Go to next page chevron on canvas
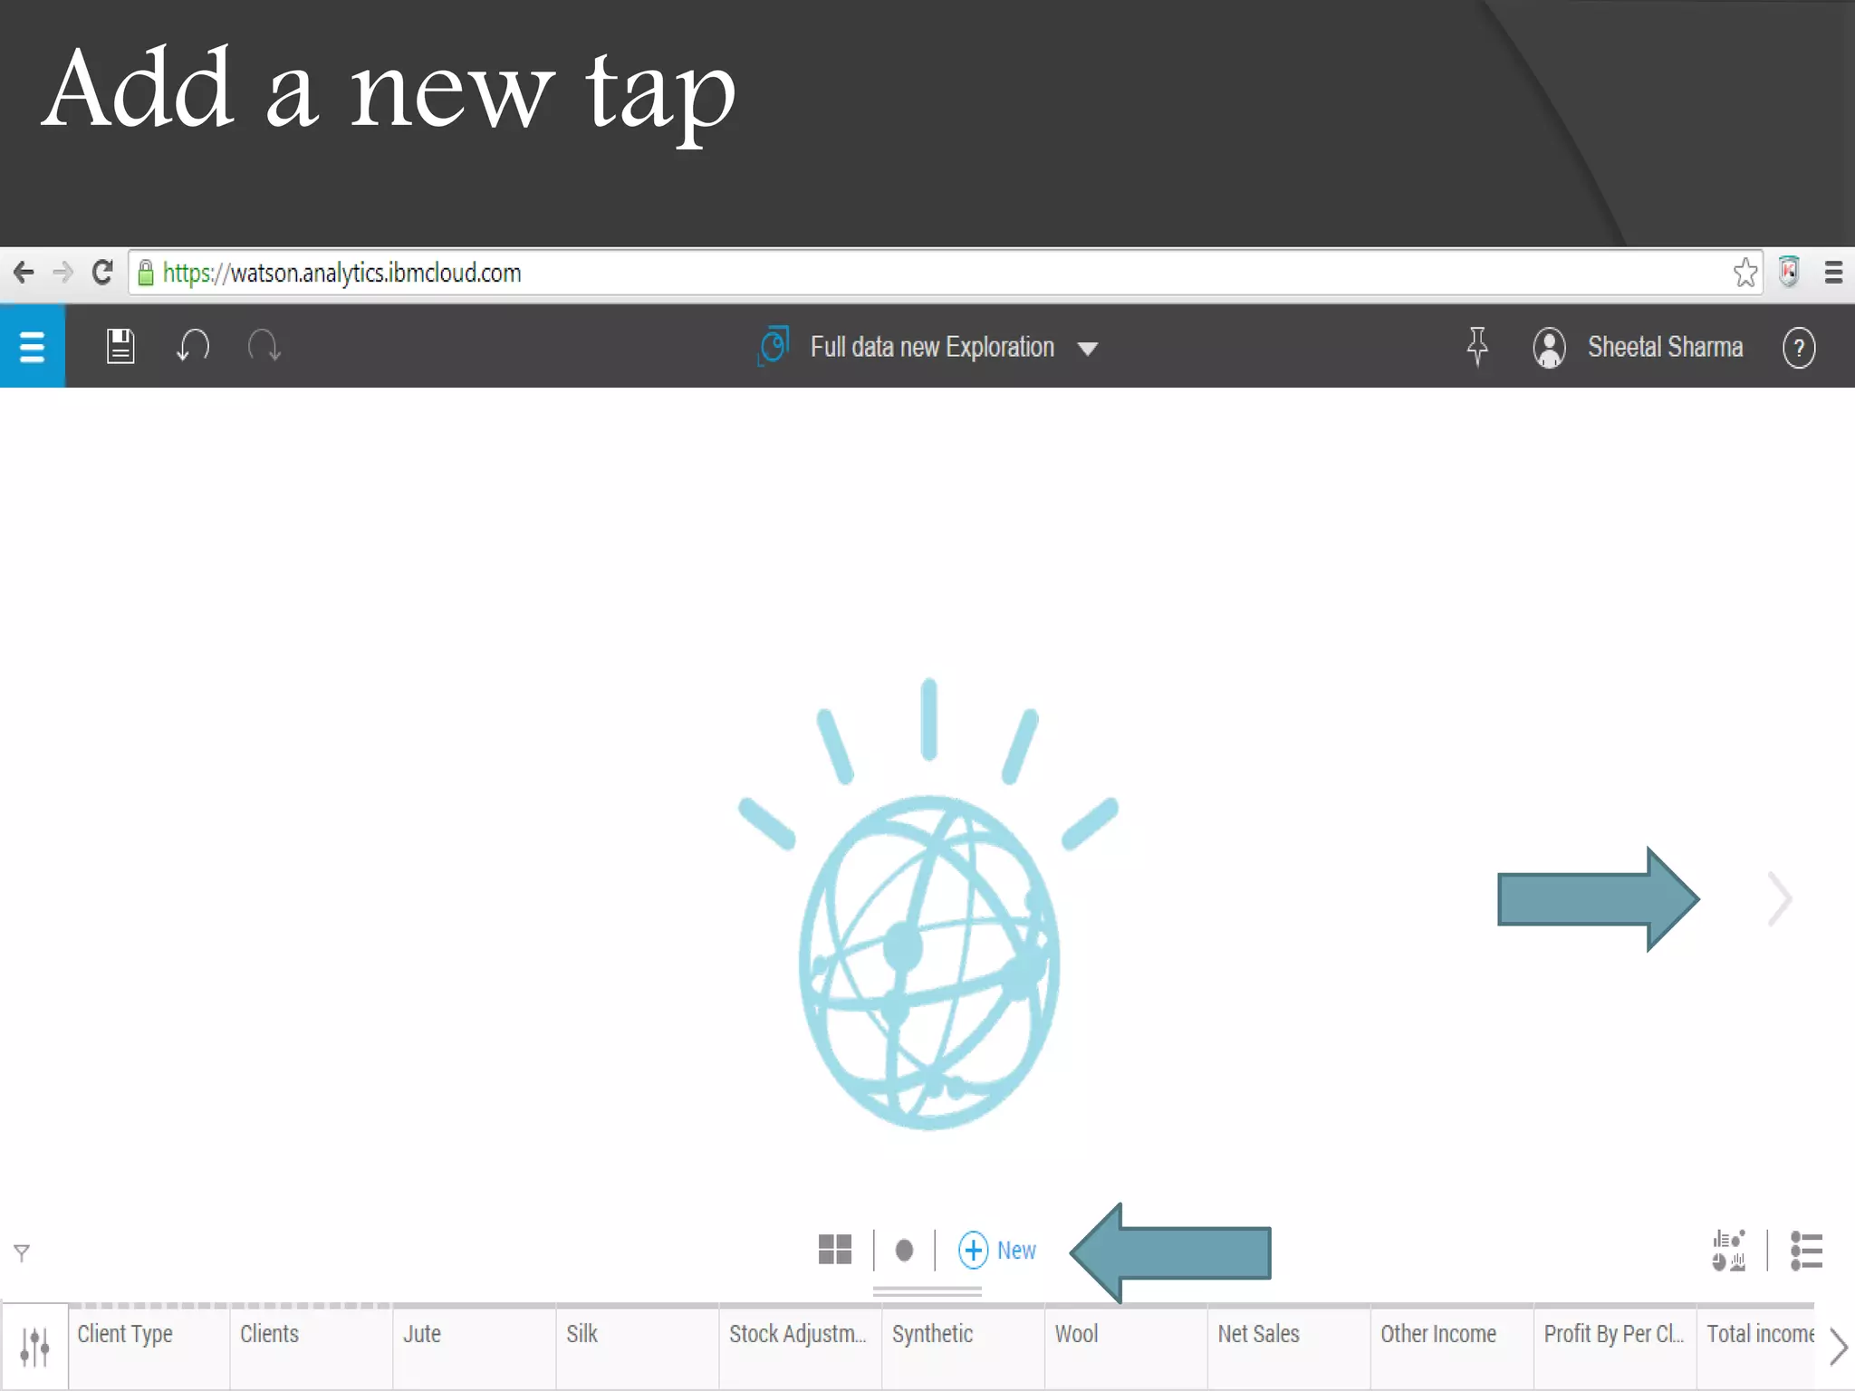The image size is (1855, 1391). 1780,899
